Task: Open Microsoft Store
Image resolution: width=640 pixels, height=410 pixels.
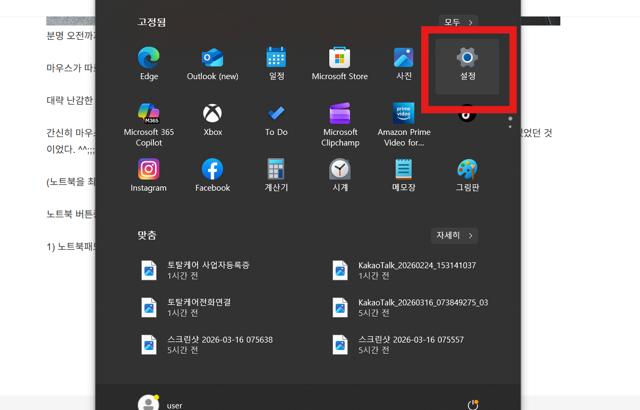Action: tap(340, 64)
